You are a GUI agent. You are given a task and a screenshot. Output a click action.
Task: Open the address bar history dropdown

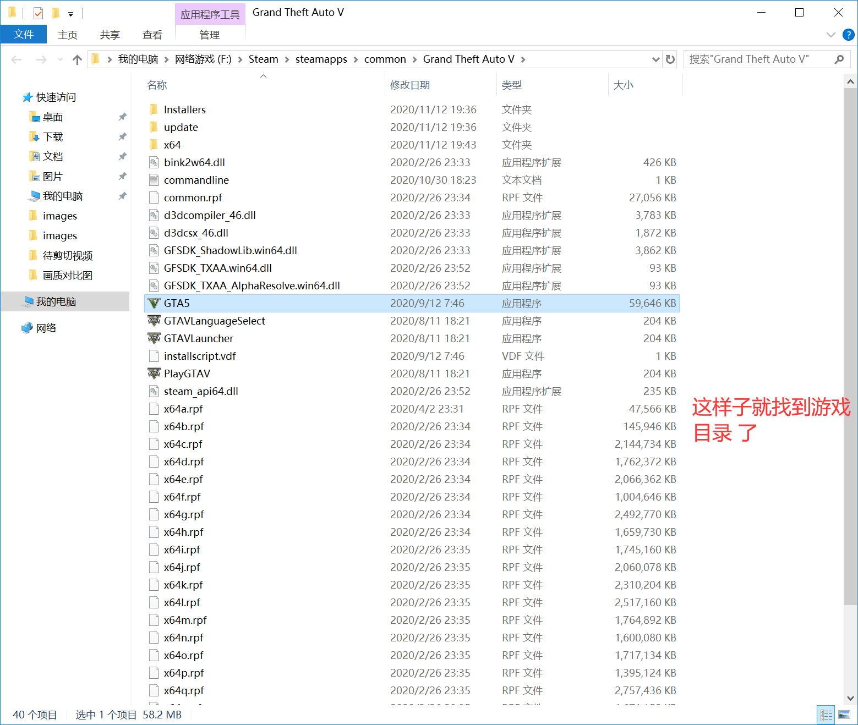coord(655,59)
